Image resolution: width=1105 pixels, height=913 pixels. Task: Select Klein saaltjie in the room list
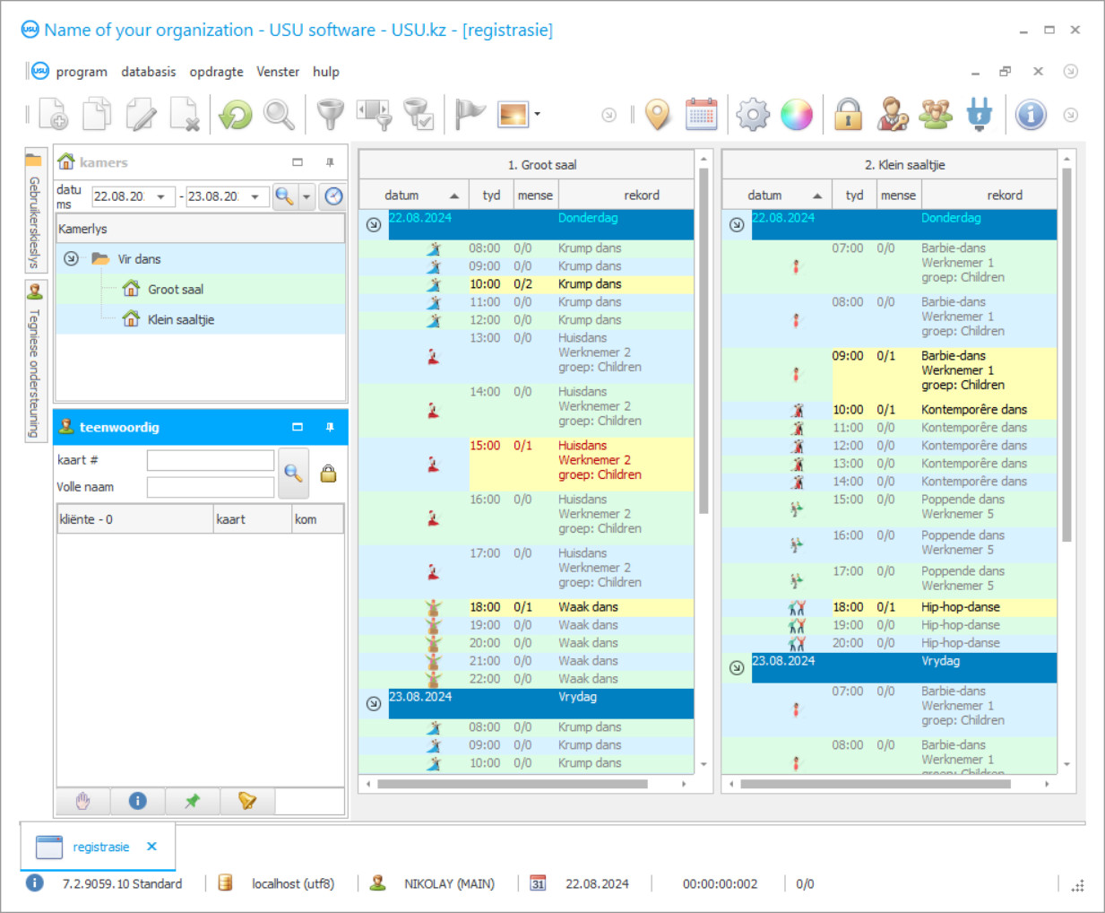[x=181, y=319]
